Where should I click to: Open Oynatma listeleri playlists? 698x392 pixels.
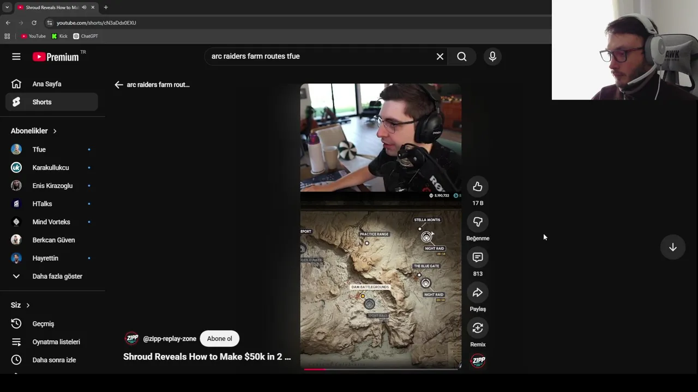[52, 342]
